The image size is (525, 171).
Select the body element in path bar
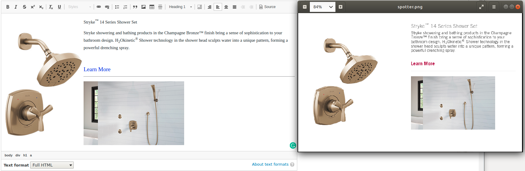tap(9, 155)
